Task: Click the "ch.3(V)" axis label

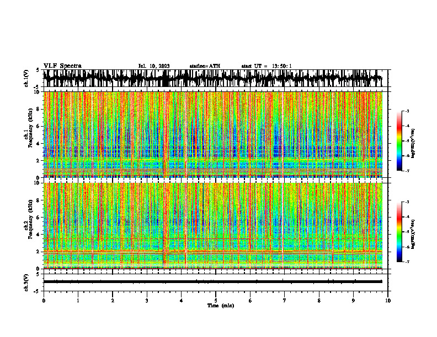Action: point(26,282)
